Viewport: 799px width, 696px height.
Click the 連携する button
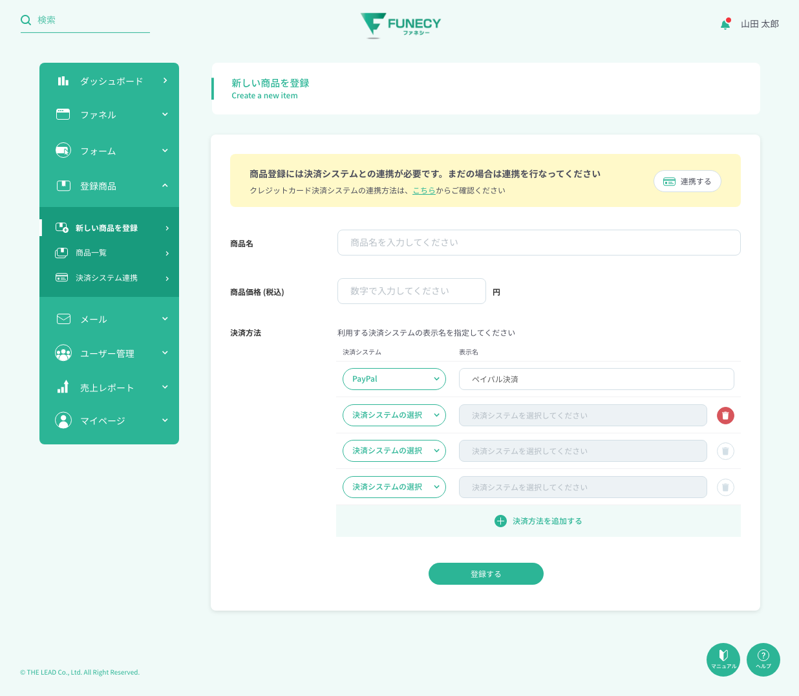(x=687, y=181)
